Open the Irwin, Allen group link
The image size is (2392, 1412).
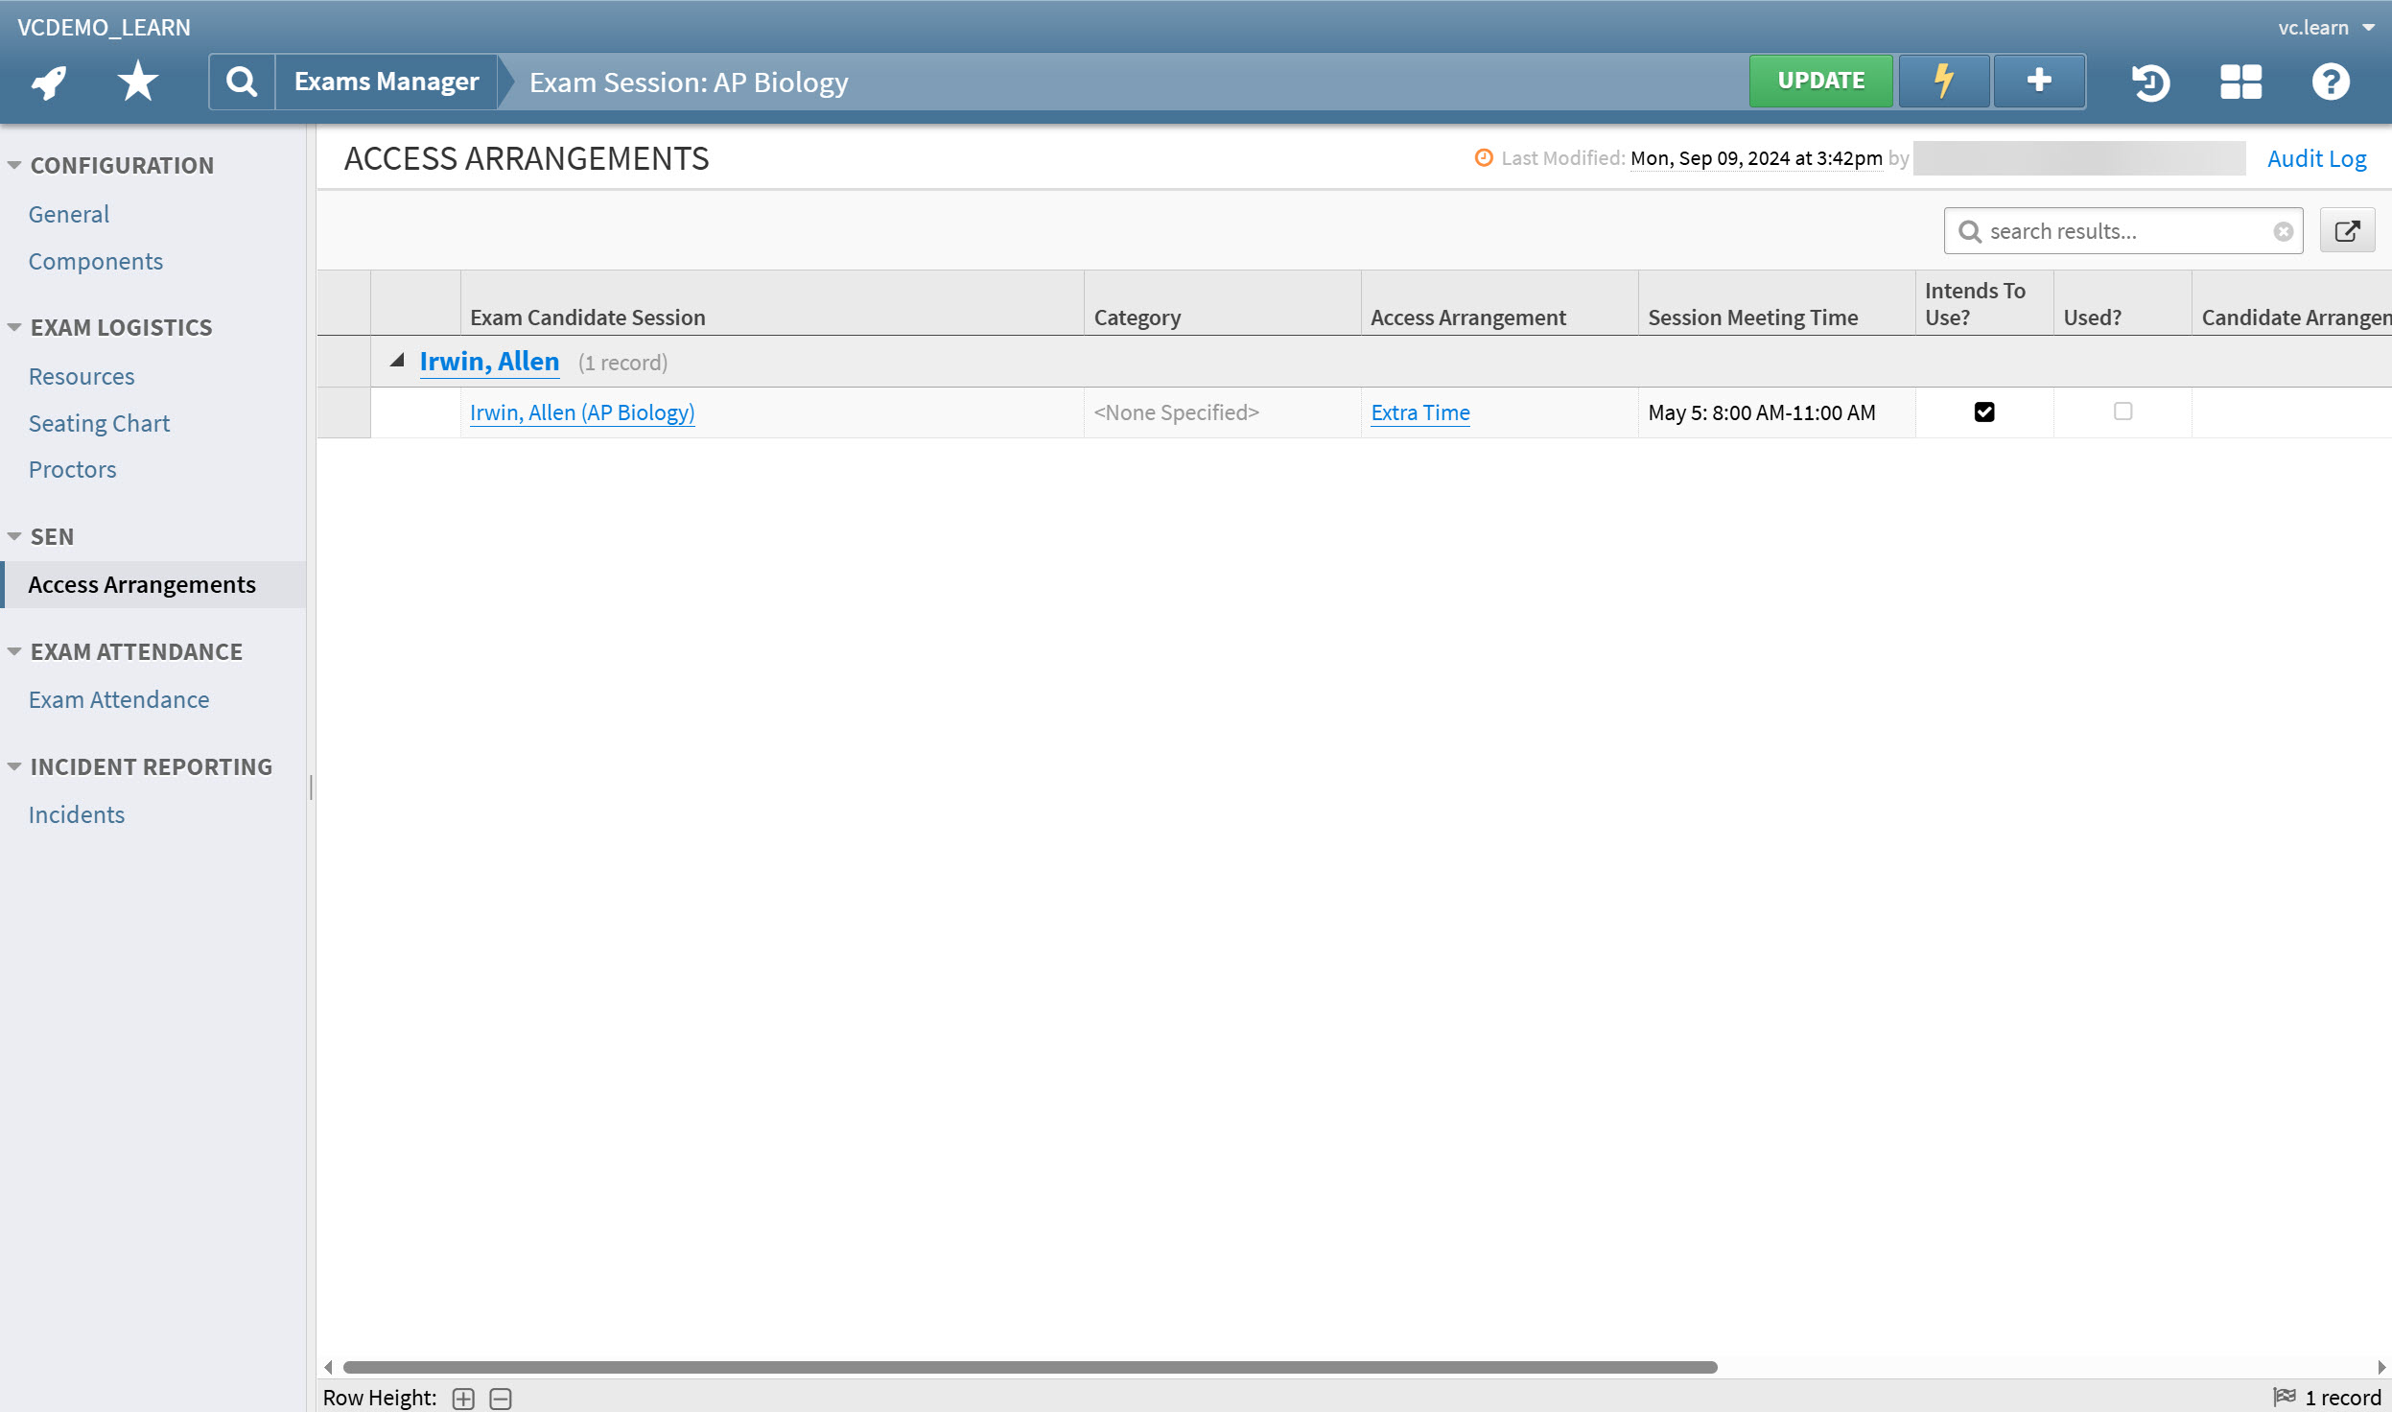[489, 361]
